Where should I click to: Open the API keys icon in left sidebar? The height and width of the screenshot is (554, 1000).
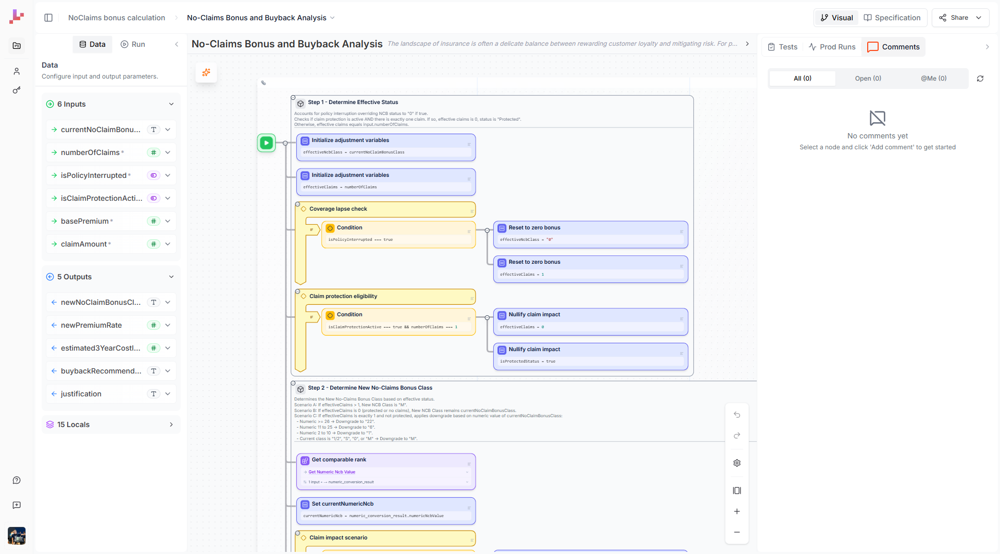click(16, 90)
